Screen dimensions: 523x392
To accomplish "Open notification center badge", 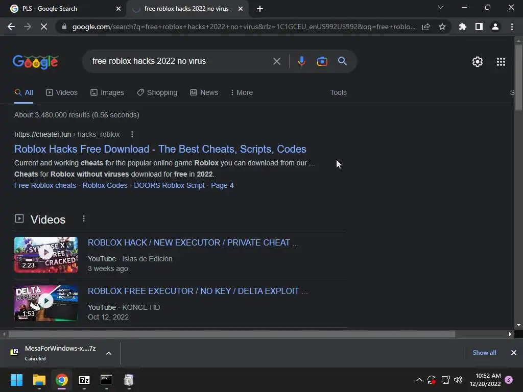I will point(509,380).
